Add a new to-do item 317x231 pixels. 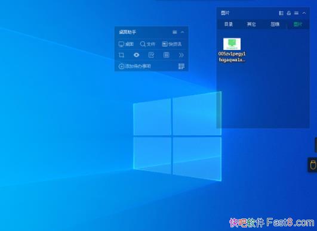[135, 66]
